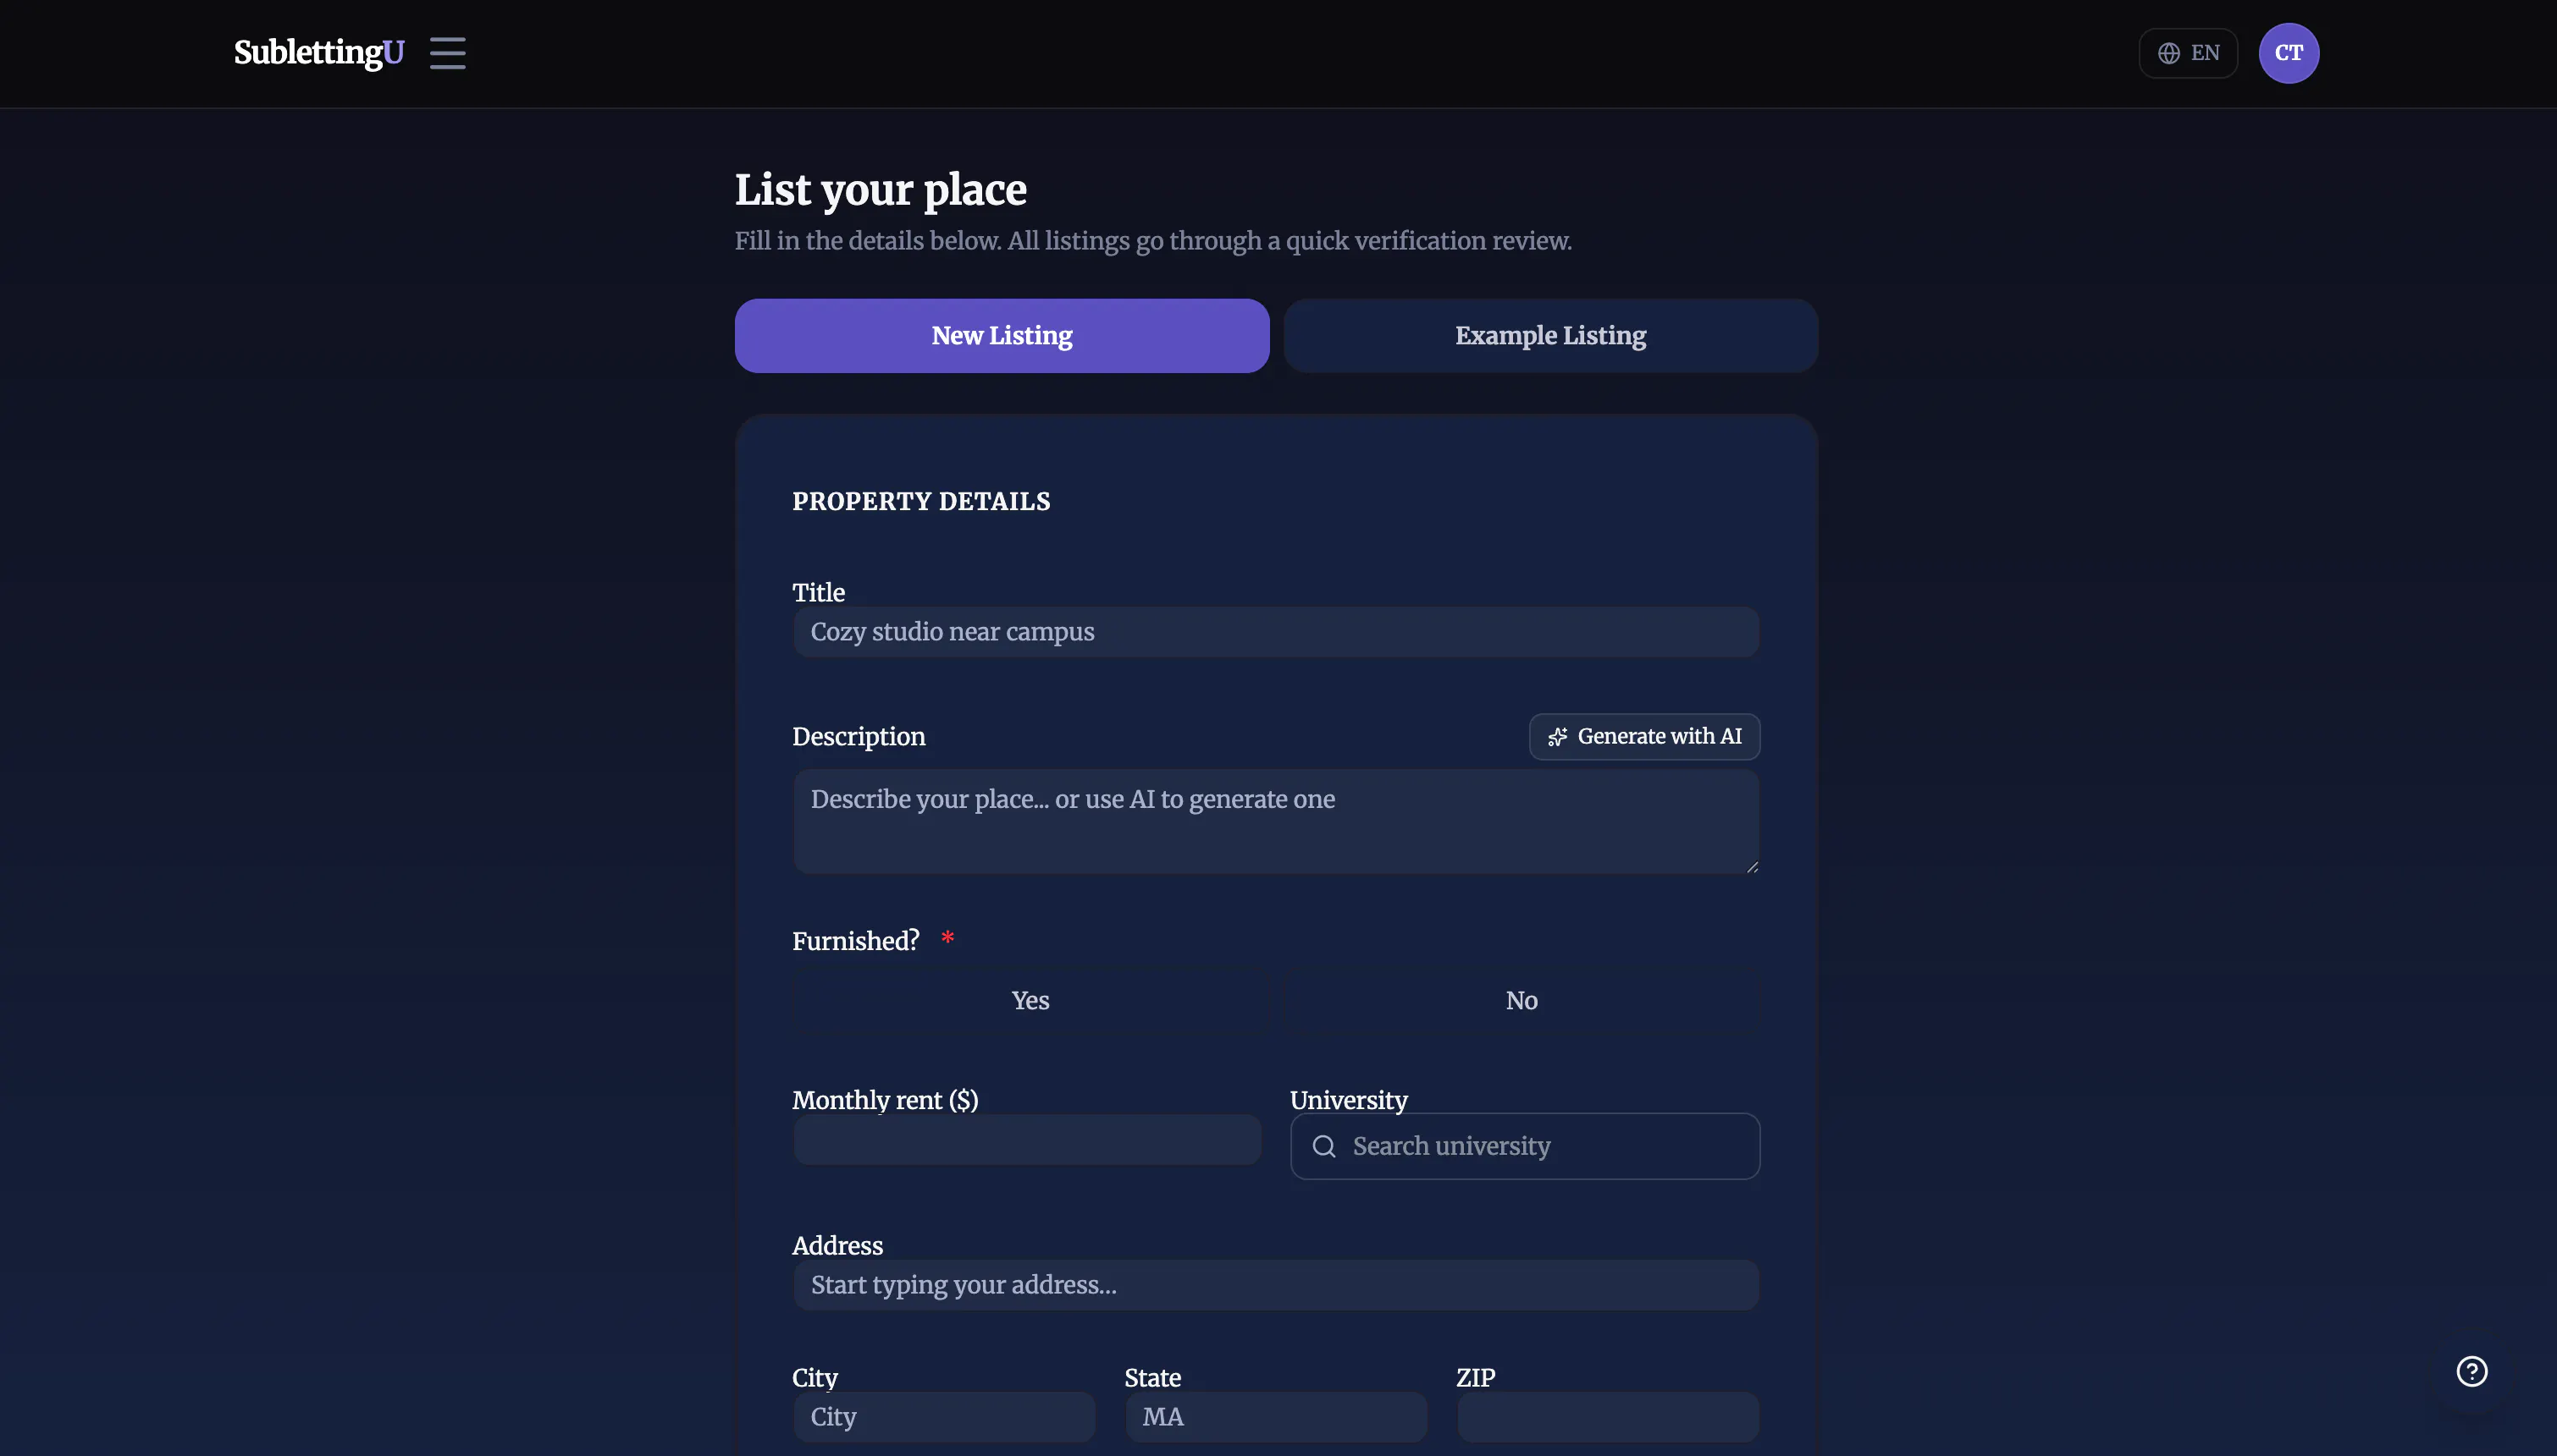Click the university search magnifier icon
Screen dimensions: 2557x1456
[1323, 1146]
